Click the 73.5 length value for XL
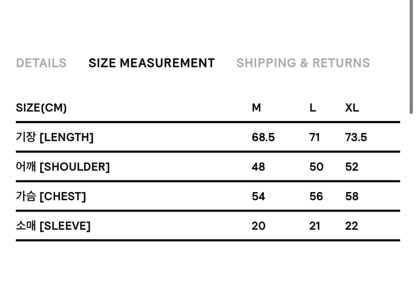The height and width of the screenshot is (285, 416). tap(356, 137)
